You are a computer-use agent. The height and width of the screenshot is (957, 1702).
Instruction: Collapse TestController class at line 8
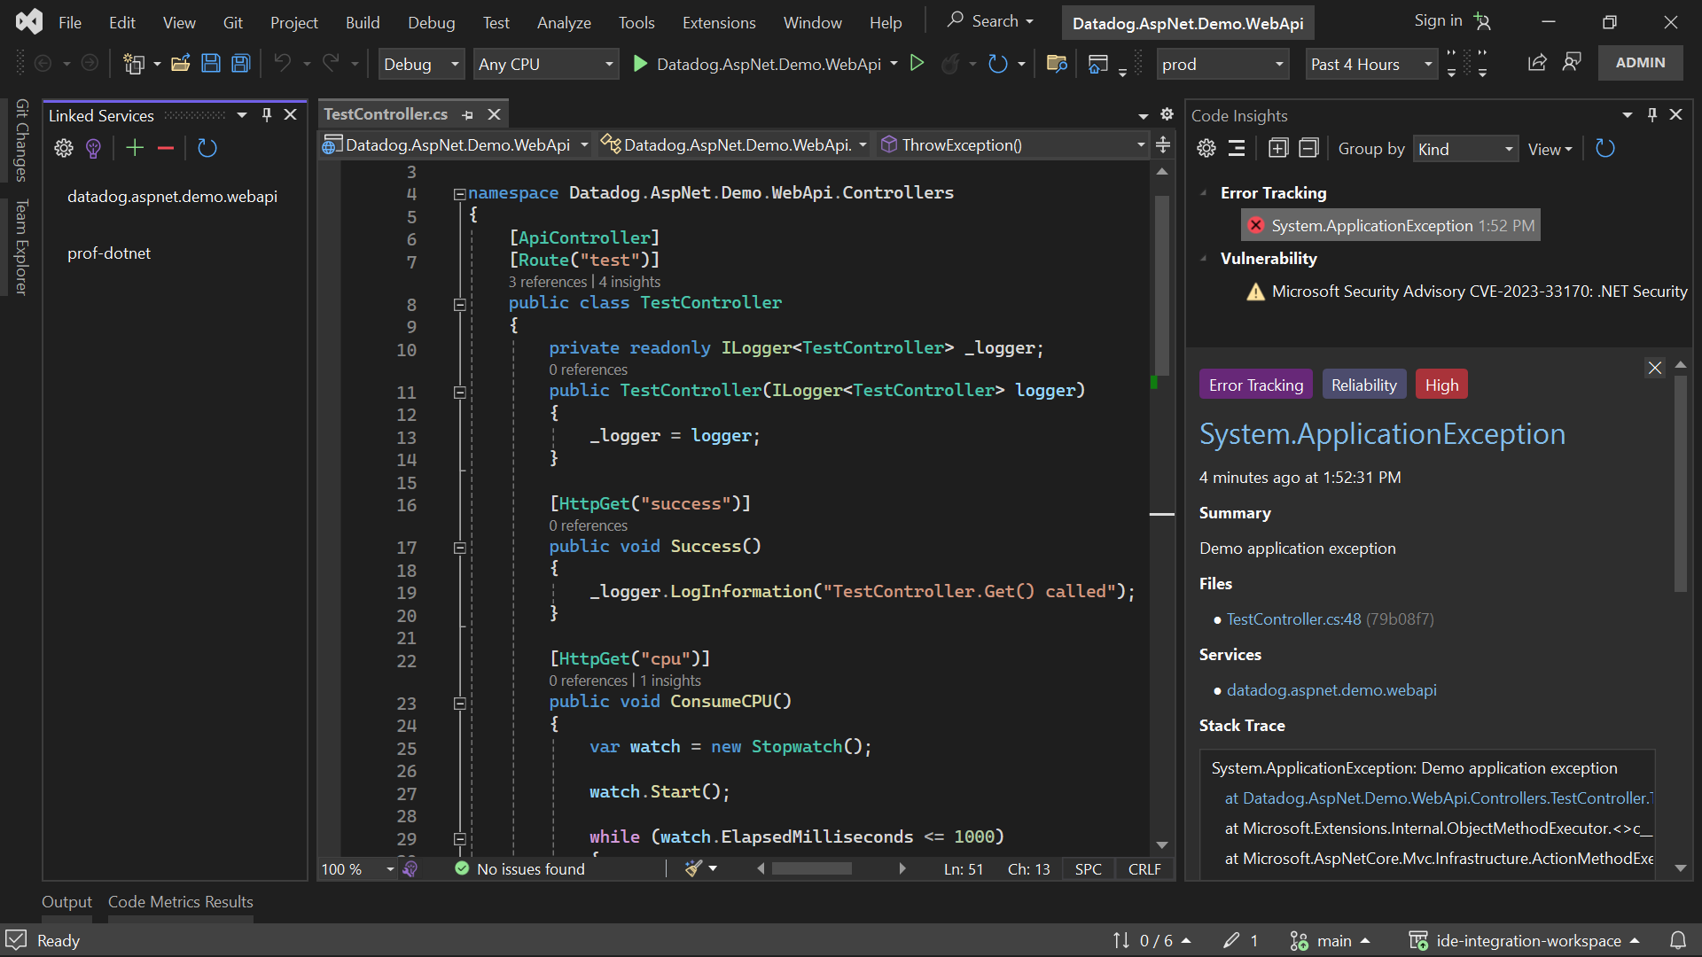459,304
